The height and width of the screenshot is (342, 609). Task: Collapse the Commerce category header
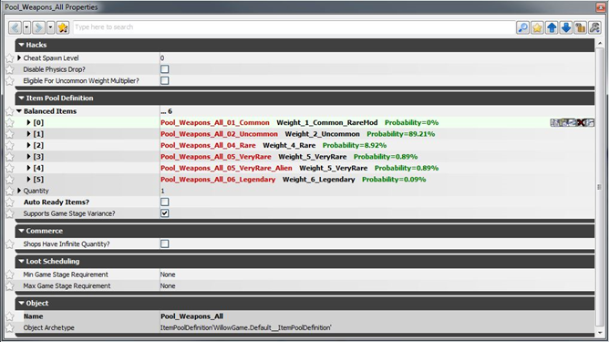(21, 231)
